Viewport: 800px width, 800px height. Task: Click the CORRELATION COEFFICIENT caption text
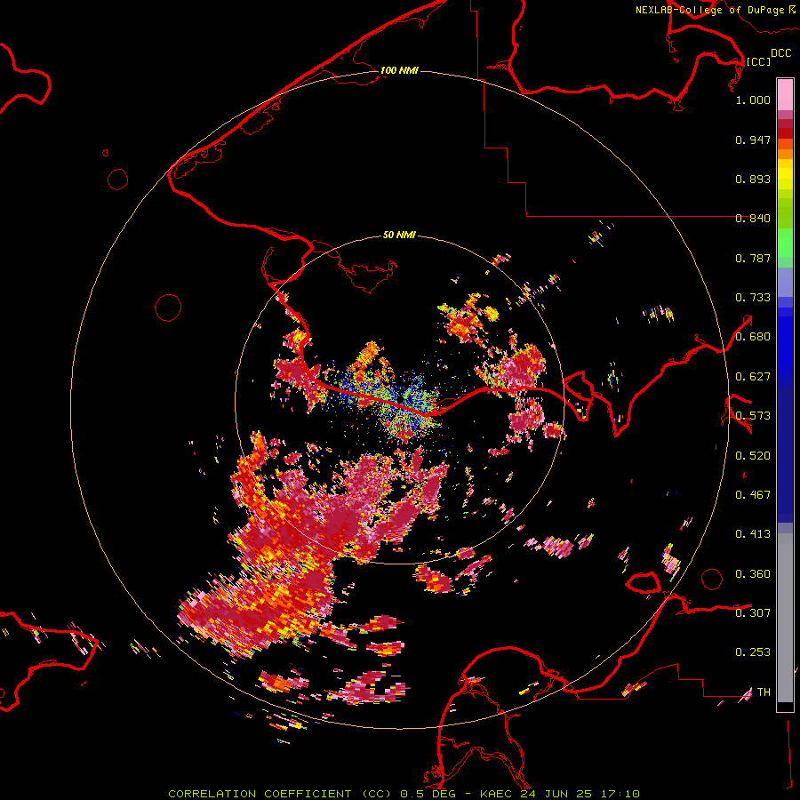260,794
